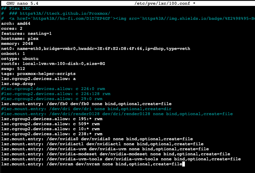Viewport: 255px width, 173px height.
Task: Click the /dev/nvidia-modeset mount entry line
Action: (x=116, y=154)
